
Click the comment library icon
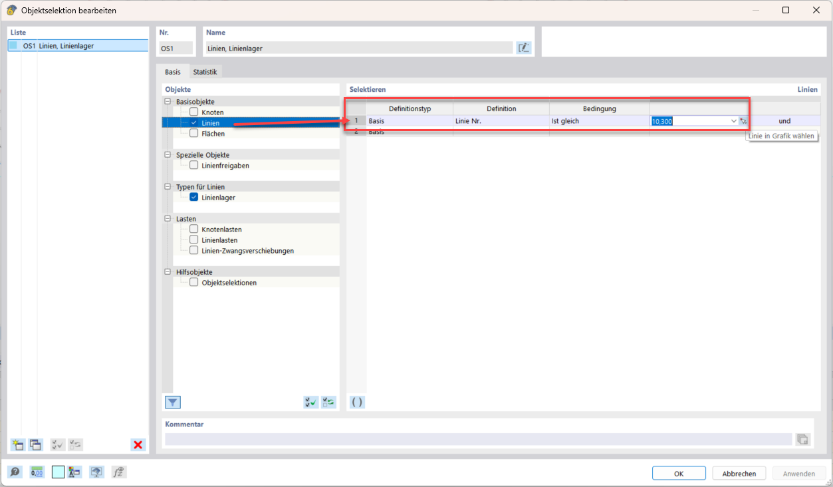coord(802,439)
